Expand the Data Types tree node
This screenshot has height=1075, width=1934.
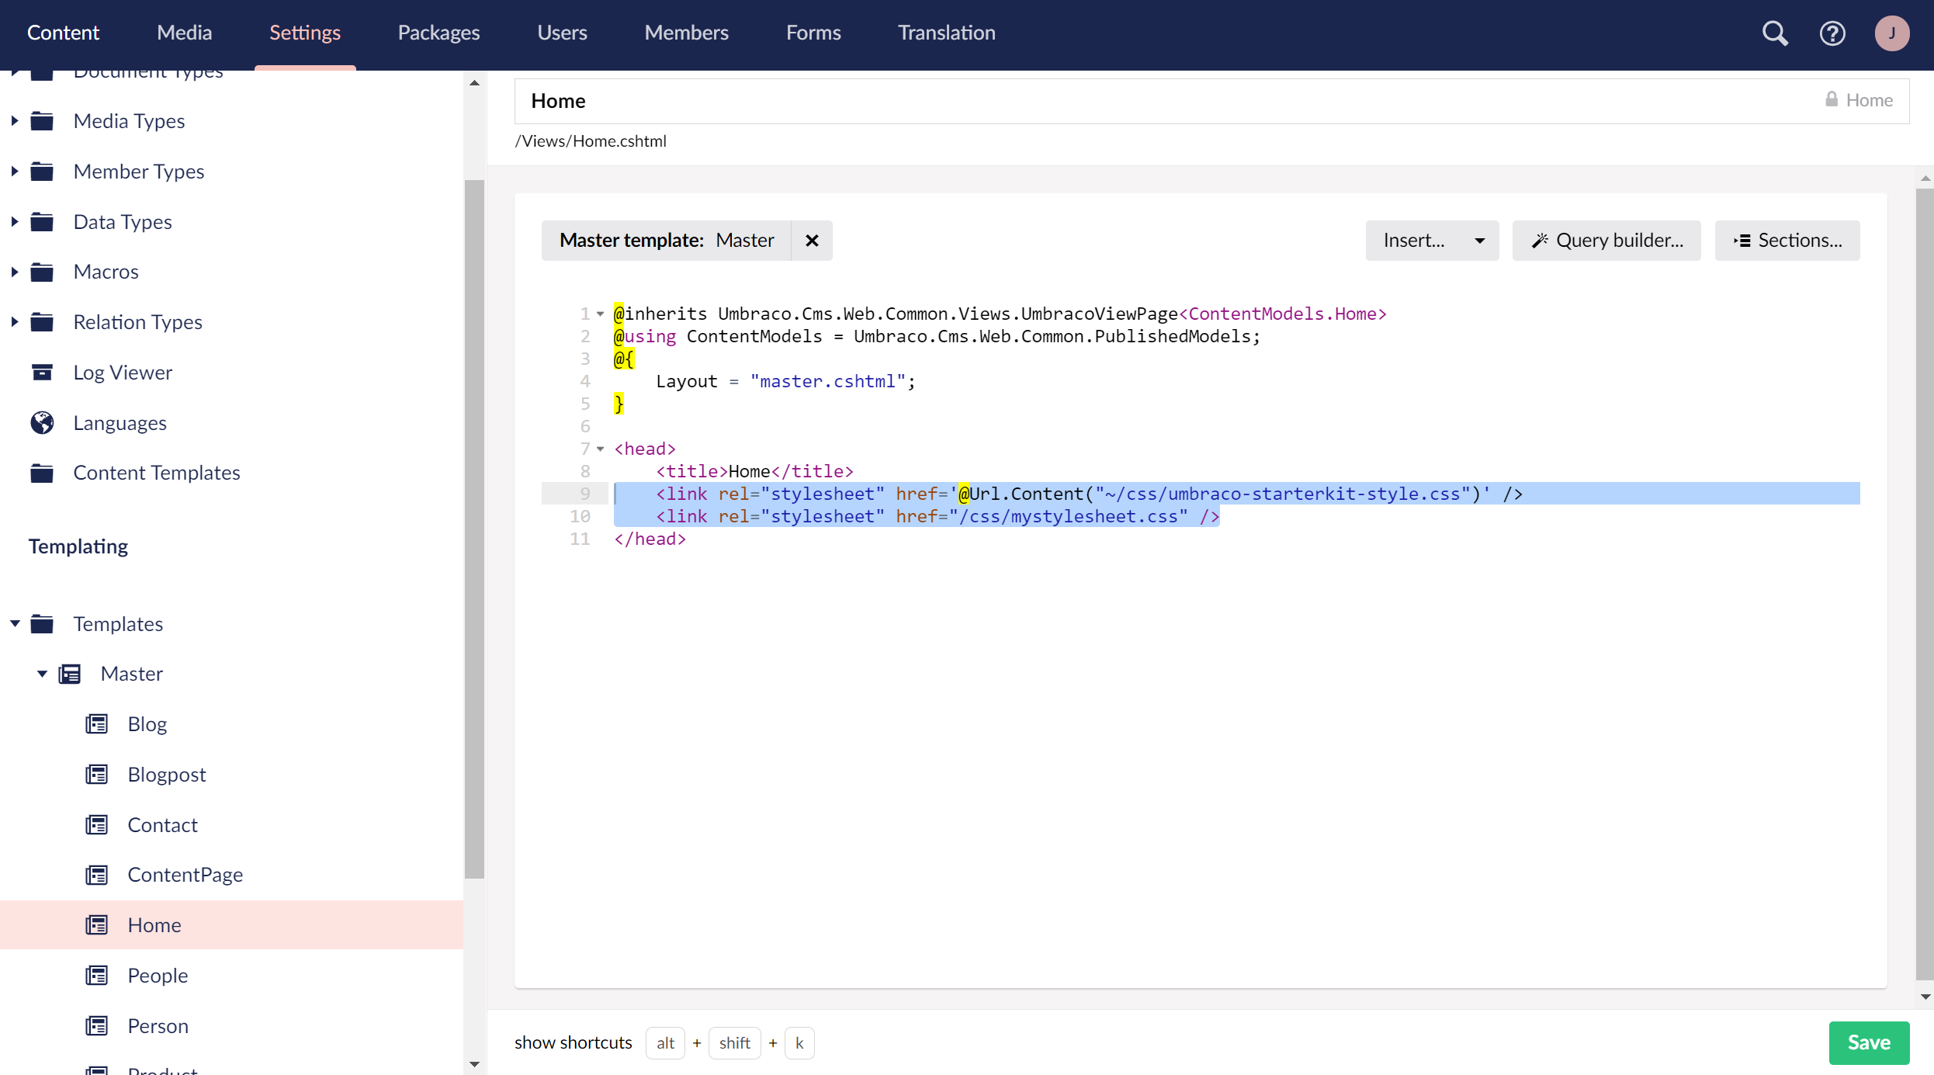[x=15, y=222]
